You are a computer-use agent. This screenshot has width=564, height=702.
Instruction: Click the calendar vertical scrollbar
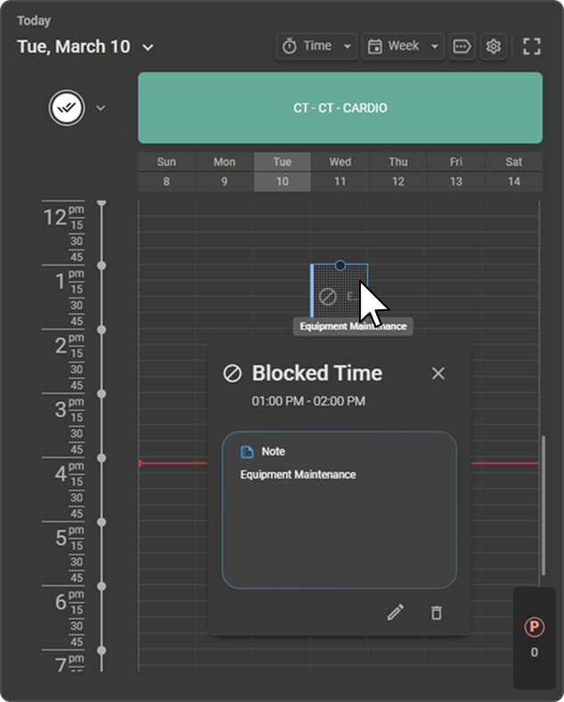544,505
